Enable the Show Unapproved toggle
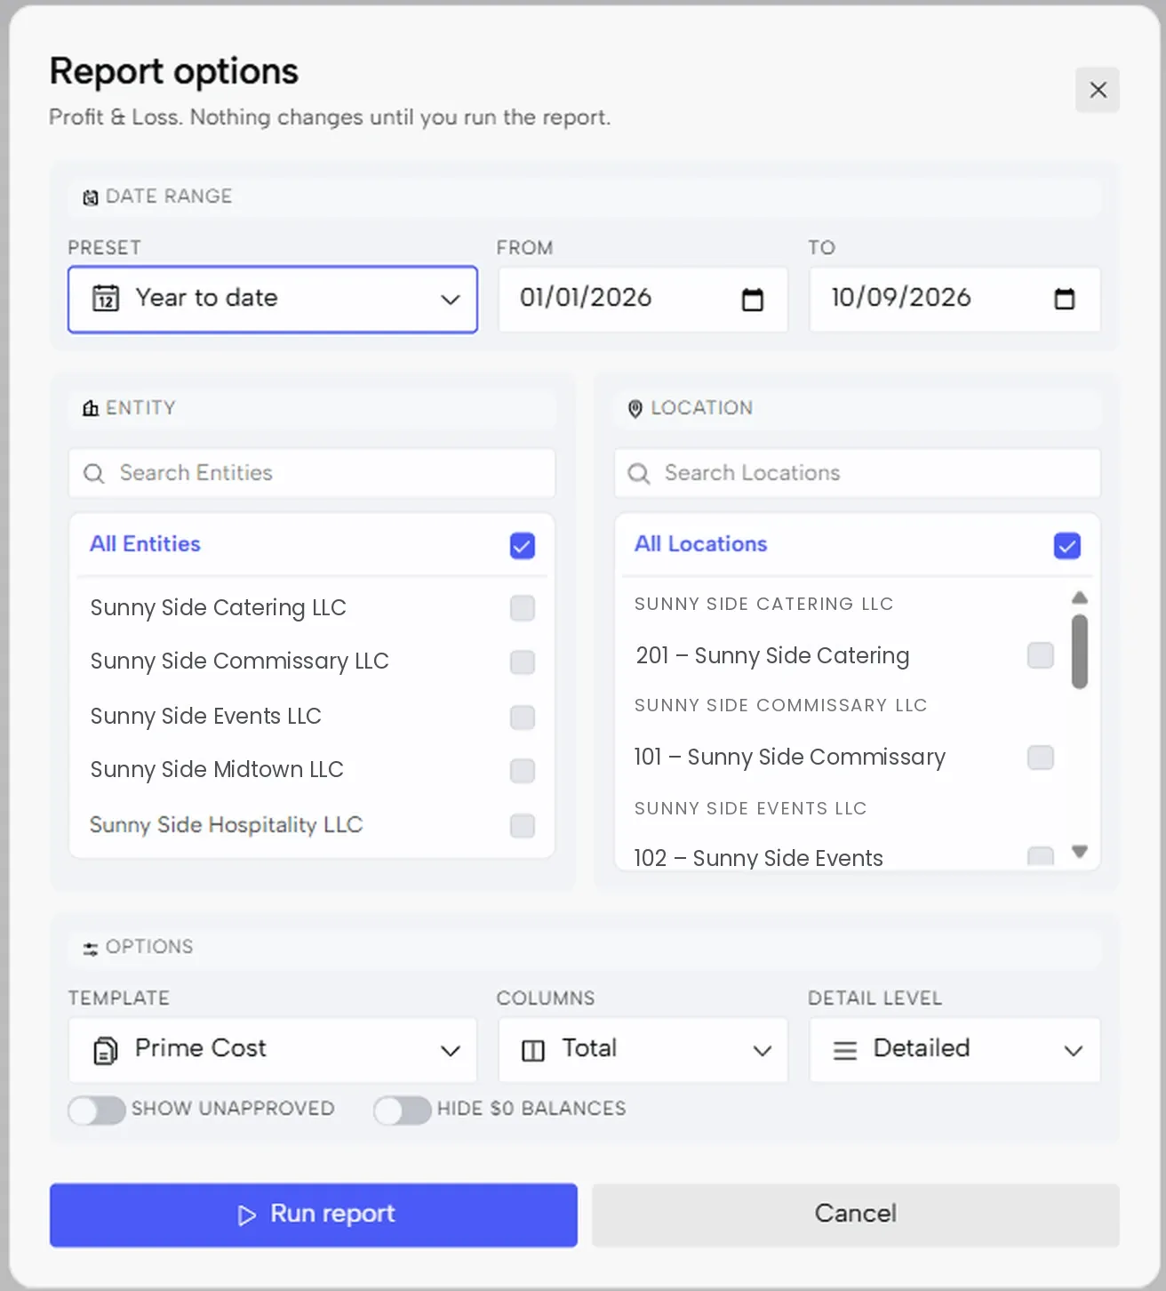Viewport: 1166px width, 1291px height. coord(97,1110)
